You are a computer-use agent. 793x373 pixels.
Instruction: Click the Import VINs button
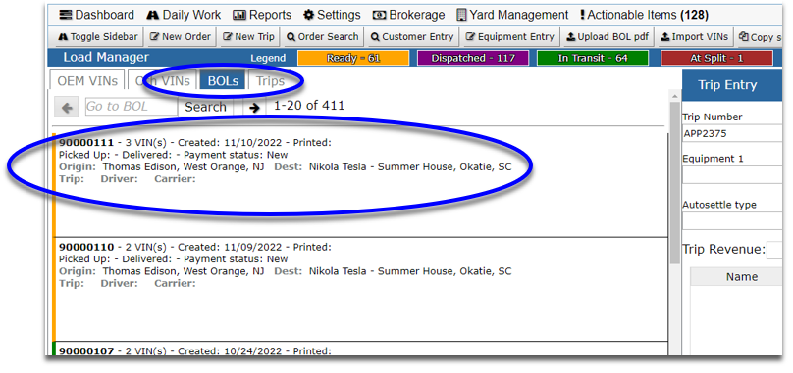(x=695, y=37)
